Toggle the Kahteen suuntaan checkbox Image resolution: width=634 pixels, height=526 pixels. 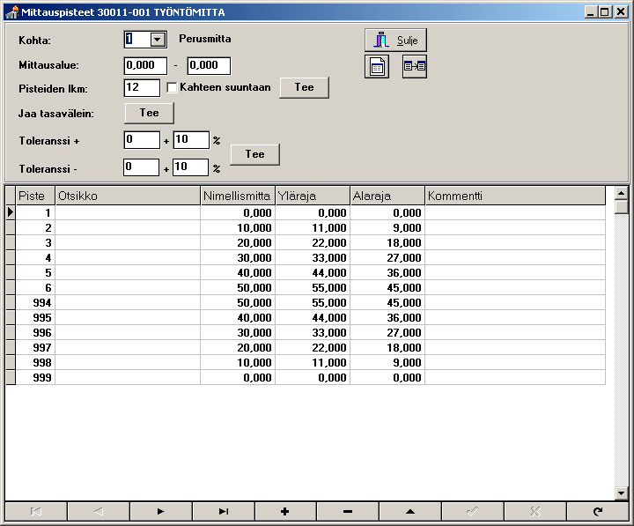point(172,87)
